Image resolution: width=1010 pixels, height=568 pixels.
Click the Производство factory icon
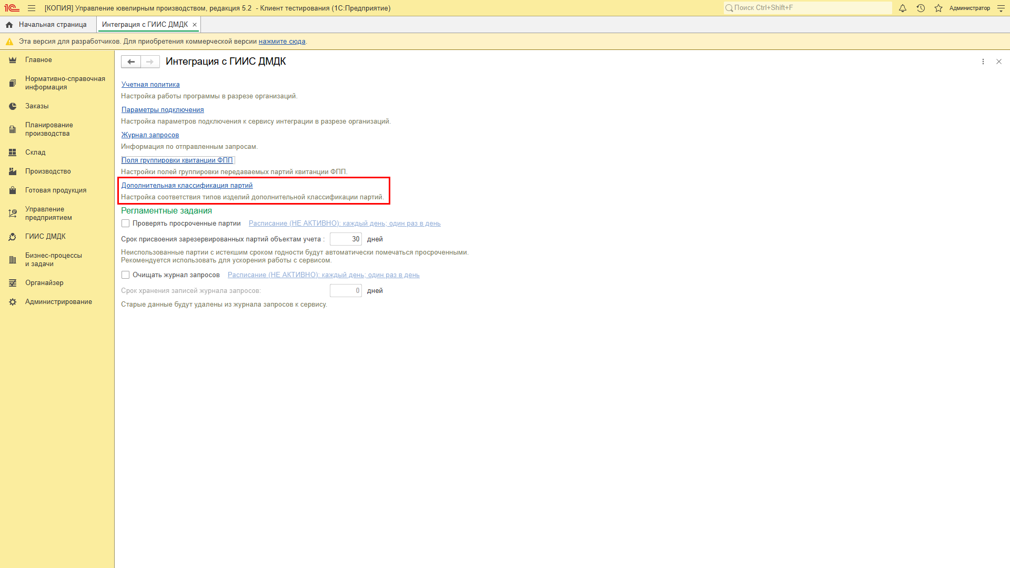pos(13,171)
